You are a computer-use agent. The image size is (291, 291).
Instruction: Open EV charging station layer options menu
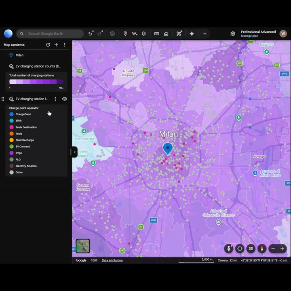(x=55, y=99)
